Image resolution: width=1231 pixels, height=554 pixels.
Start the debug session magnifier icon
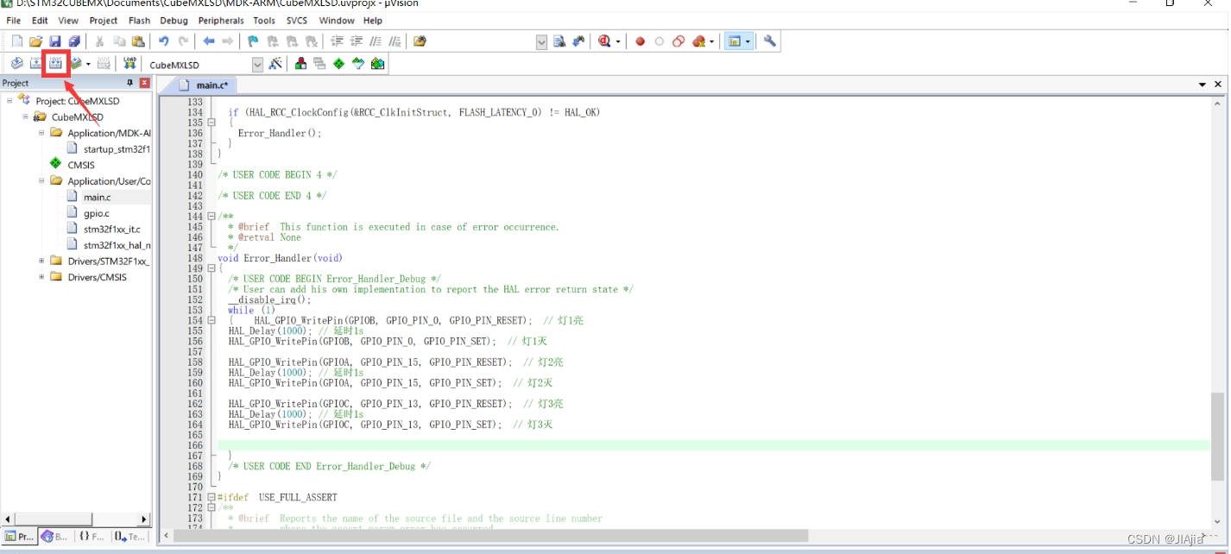(x=604, y=41)
